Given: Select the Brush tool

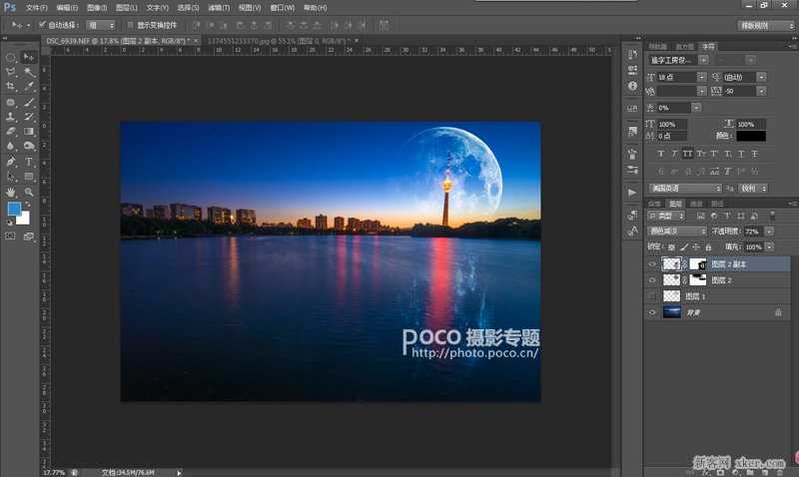Looking at the screenshot, I should (x=29, y=102).
